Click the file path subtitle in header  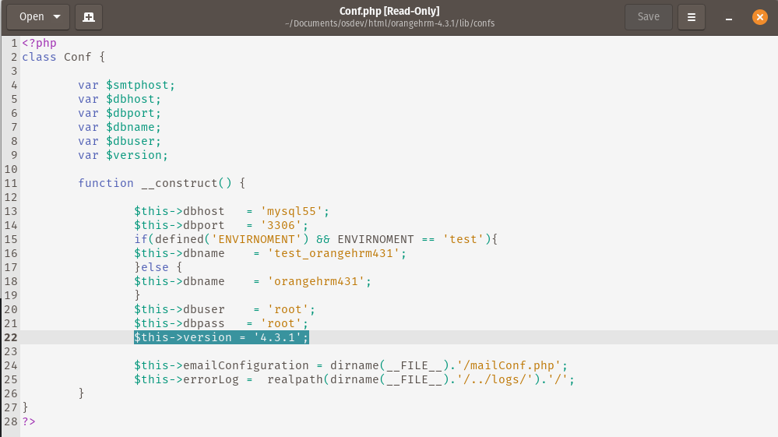pos(389,23)
